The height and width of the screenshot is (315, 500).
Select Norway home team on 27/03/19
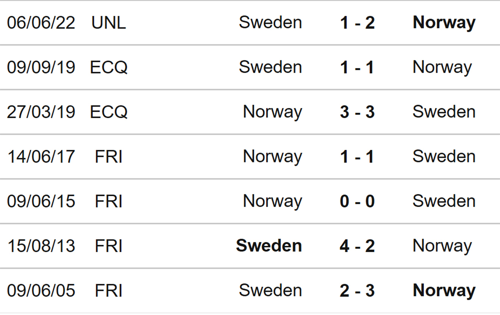pyautogui.click(x=272, y=112)
